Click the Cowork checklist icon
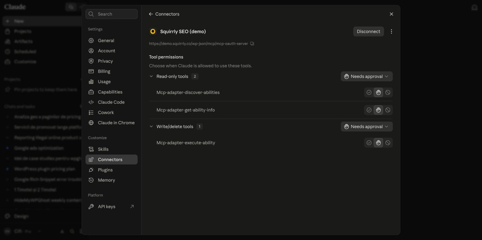The image size is (482, 240). pos(91,113)
